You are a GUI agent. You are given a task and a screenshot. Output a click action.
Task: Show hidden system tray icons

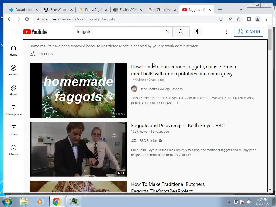[x=229, y=202]
